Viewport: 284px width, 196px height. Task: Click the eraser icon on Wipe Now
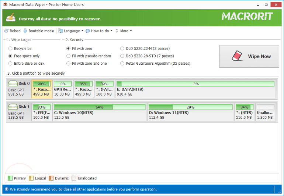point(237,56)
